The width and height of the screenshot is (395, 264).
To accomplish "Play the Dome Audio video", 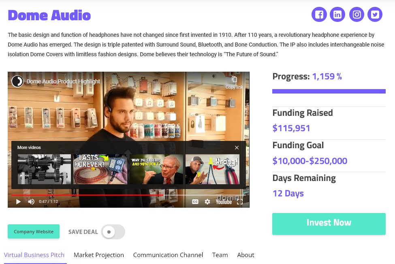I will click(x=18, y=202).
